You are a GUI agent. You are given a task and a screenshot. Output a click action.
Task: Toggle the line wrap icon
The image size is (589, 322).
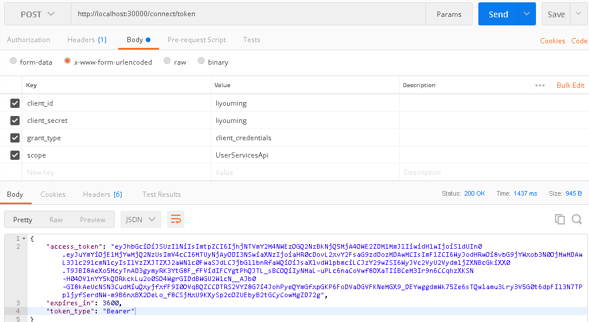(x=176, y=219)
